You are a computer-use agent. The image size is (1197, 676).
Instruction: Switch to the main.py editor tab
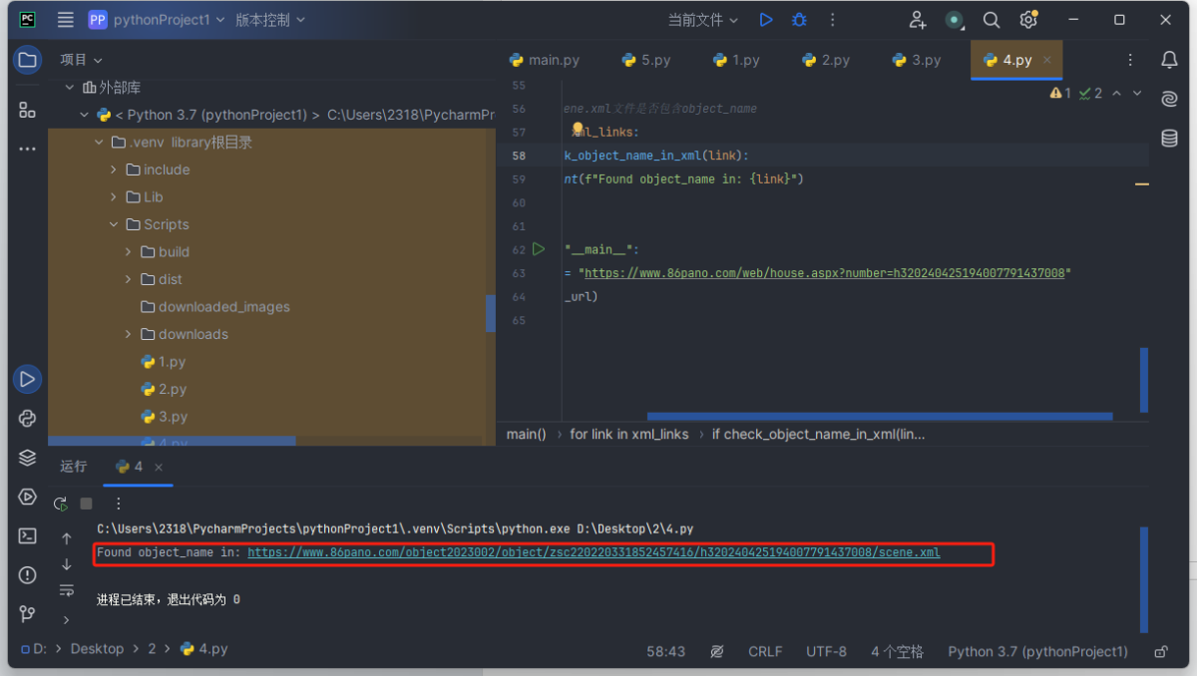545,60
